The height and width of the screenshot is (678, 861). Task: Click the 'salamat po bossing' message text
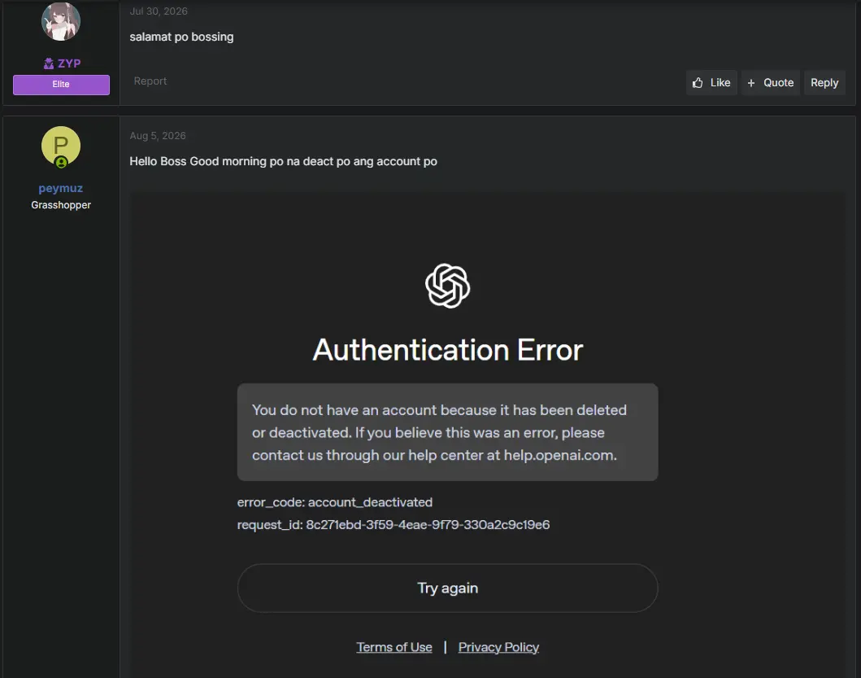pos(181,37)
